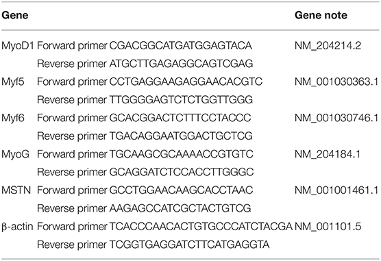Click the Gene column header
This screenshot has width=381, height=261.
coord(15,15)
